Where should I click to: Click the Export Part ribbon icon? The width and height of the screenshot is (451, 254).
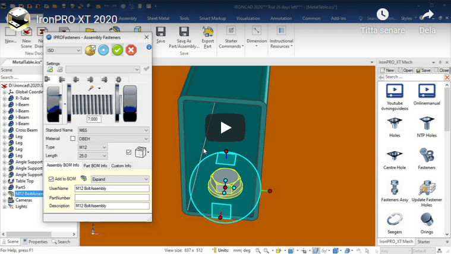(207, 34)
